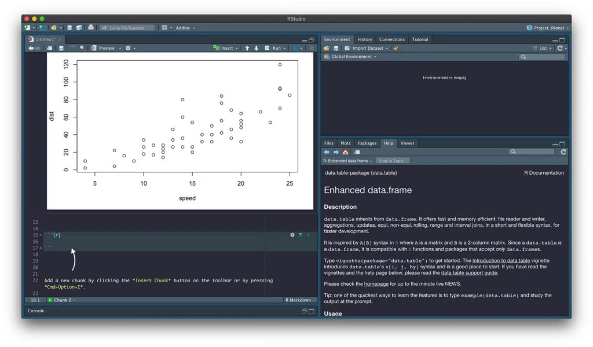This screenshot has height=347, width=593.
Task: Save the current document from the main toolbar
Action: 69,28
